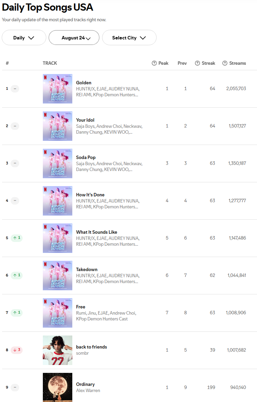Open the Golden song title link
Screen dimensions: 257x402
(84, 83)
